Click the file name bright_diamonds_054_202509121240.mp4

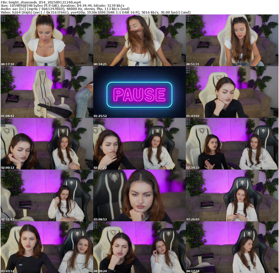pos(45,2)
